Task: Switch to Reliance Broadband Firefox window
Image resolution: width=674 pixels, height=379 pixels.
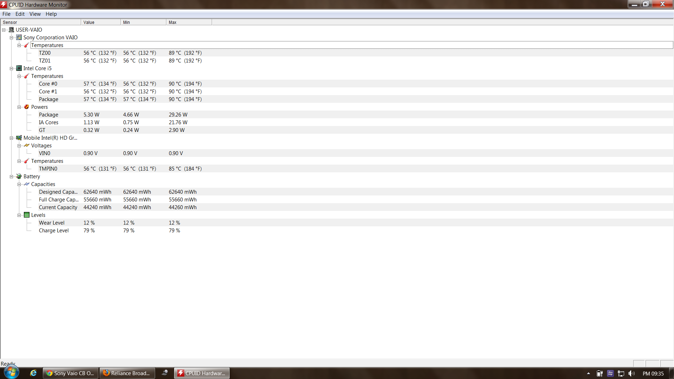Action: click(127, 373)
